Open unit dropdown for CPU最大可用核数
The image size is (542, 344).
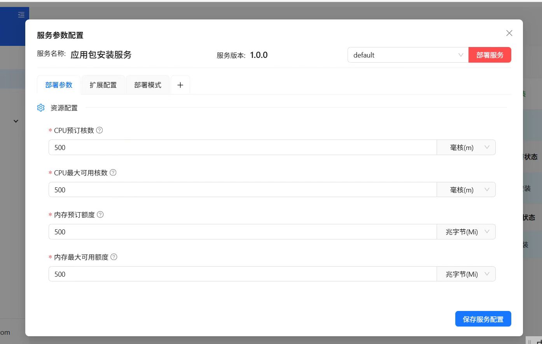point(466,190)
